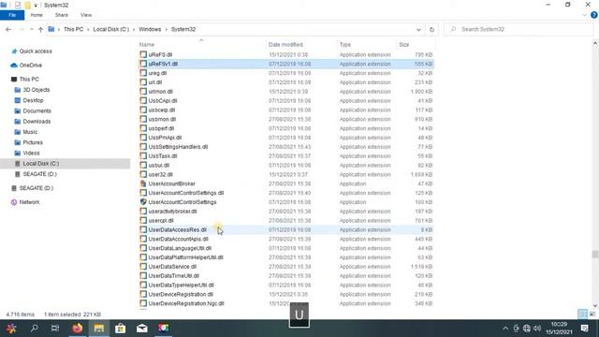
Task: Open the recent locations dropdown arrow
Action: [31, 29]
